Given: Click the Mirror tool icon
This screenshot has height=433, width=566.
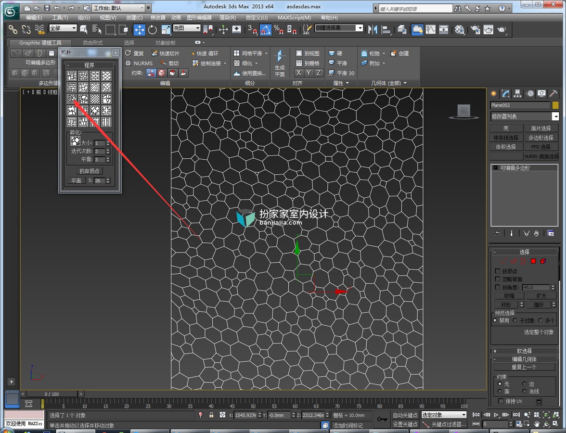Looking at the screenshot, I should (x=373, y=30).
